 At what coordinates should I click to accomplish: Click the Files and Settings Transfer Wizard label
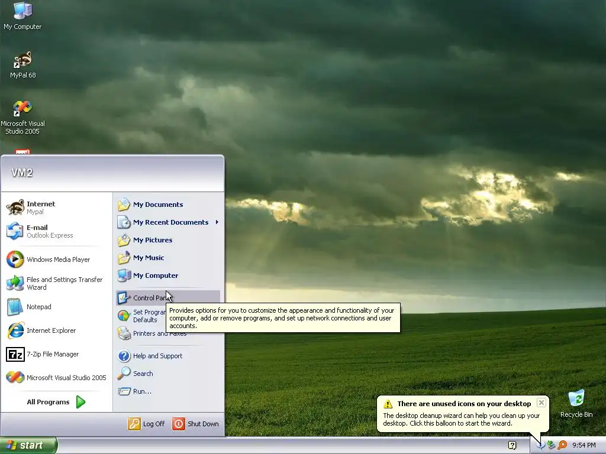point(65,283)
